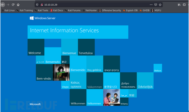This screenshot has height=112, width=189.
Task: Click the Vítejte tile
Action: [65, 85]
